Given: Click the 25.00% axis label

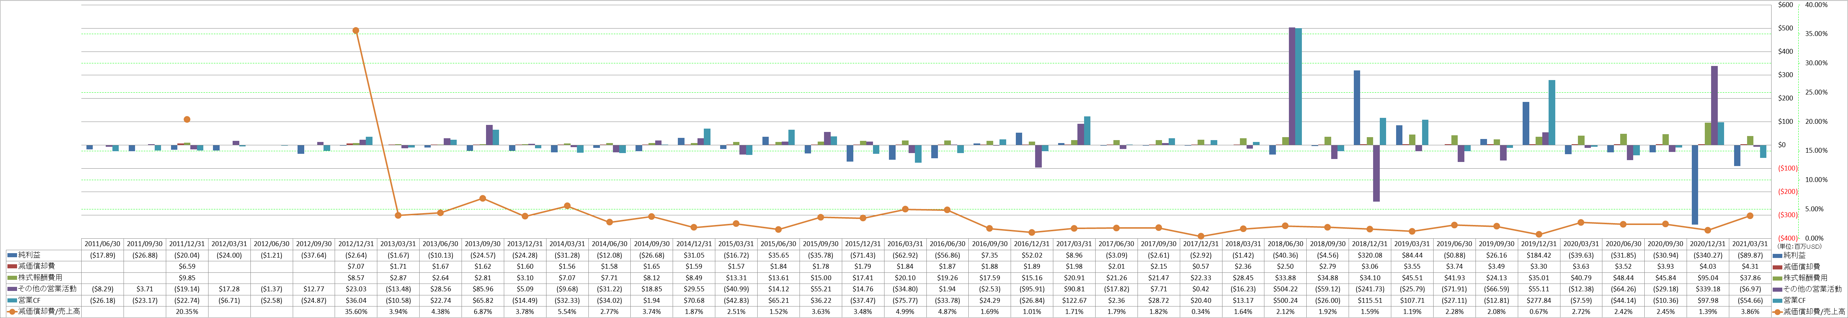Looking at the screenshot, I should pos(1816,92).
